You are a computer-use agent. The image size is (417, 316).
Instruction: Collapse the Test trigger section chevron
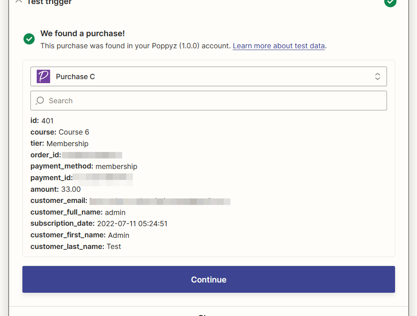click(x=18, y=2)
